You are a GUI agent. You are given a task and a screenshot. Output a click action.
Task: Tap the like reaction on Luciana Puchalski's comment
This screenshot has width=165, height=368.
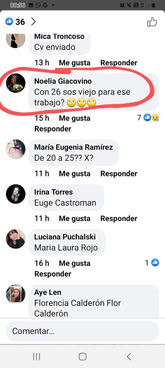(155, 263)
